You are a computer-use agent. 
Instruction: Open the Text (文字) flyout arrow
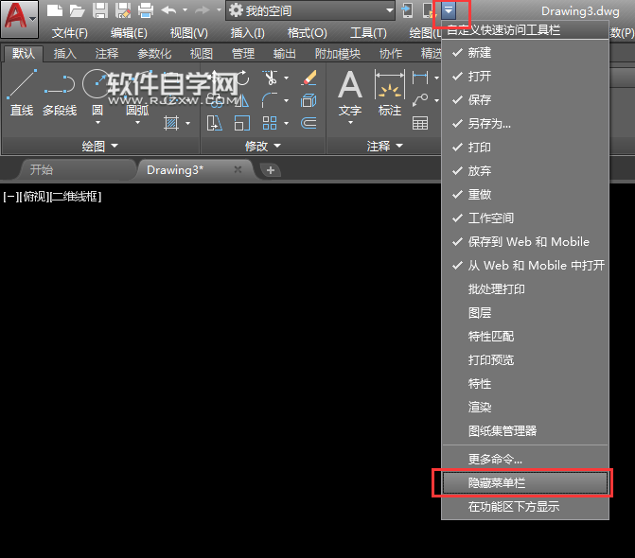click(350, 122)
